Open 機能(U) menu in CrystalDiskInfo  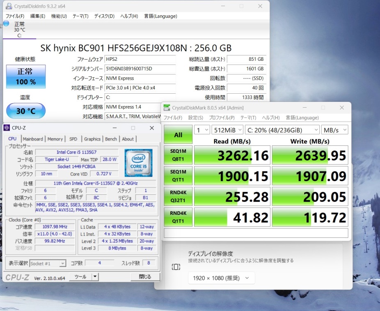59,16
